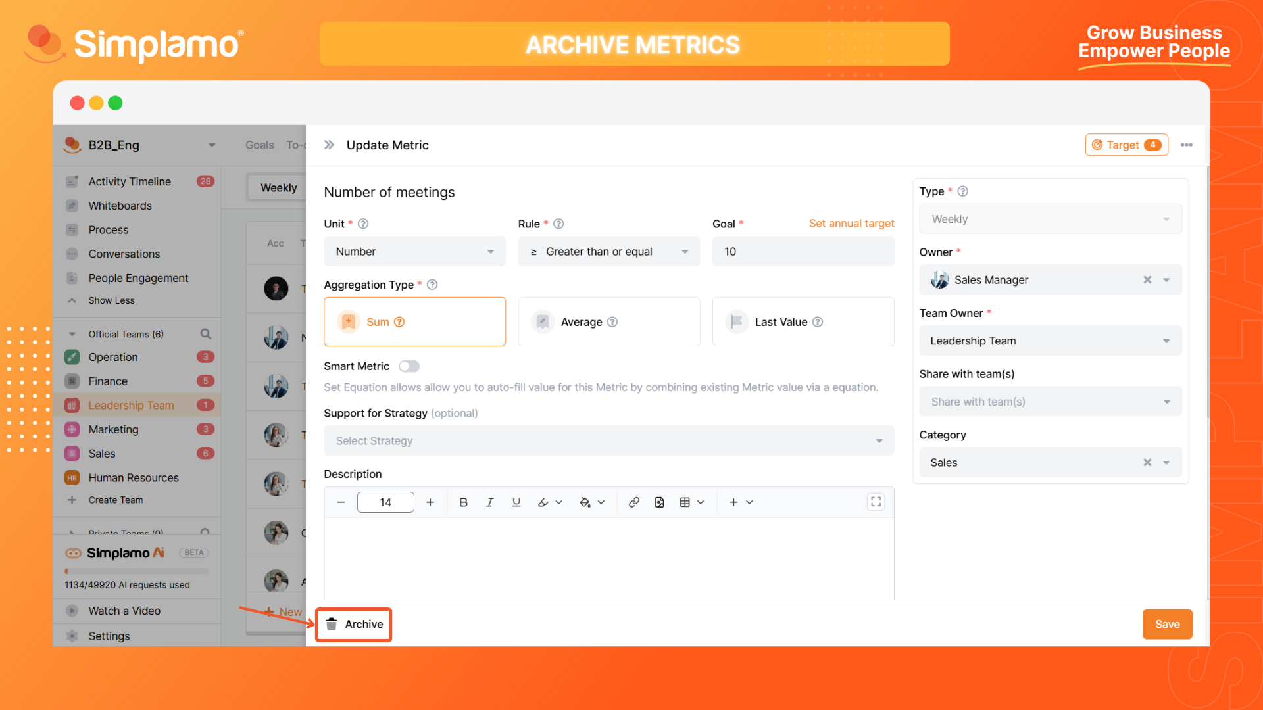Open the Rule Greater than or equal dropdown
Viewport: 1263px width, 710px height.
click(609, 252)
